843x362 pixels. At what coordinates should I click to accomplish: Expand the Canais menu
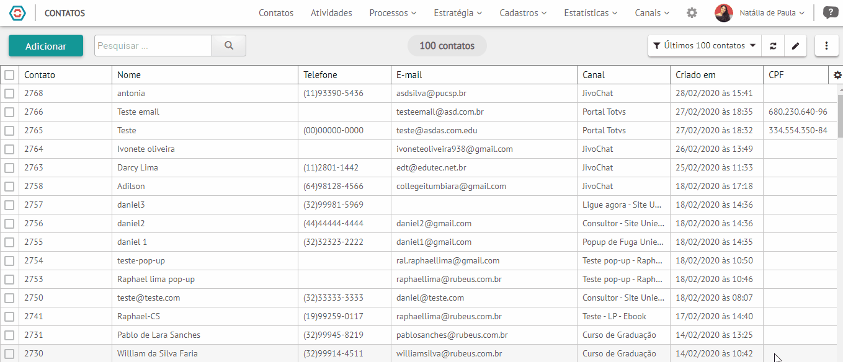point(652,13)
